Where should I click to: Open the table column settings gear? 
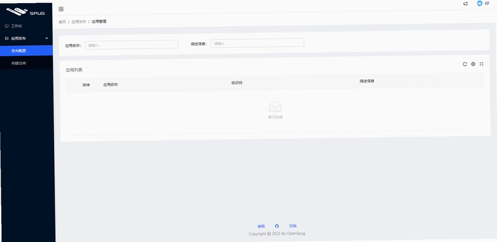pyautogui.click(x=473, y=64)
